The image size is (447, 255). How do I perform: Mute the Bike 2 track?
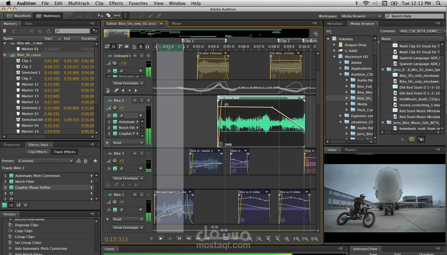[x=135, y=100]
